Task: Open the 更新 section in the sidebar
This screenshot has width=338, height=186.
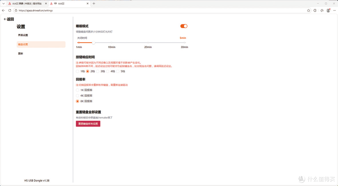Action: click(20, 54)
